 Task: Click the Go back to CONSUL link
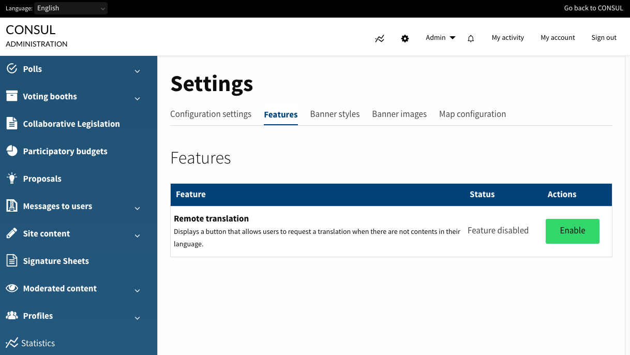pos(593,8)
